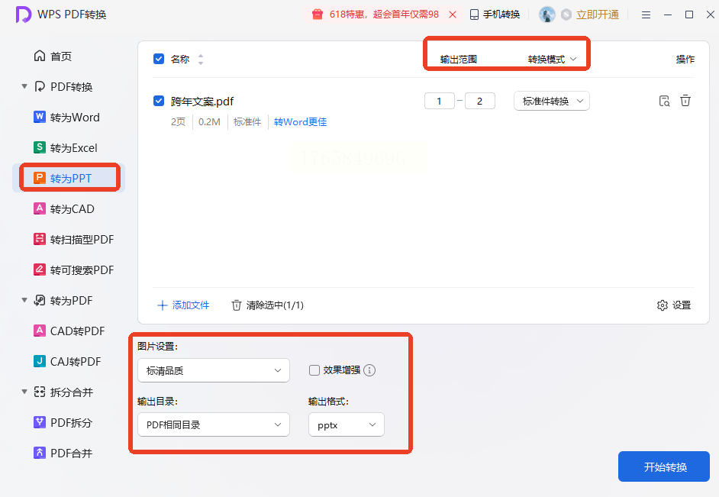Preview 跨年文案.pdf with the magnifier icon
719x497 pixels.
(x=664, y=101)
